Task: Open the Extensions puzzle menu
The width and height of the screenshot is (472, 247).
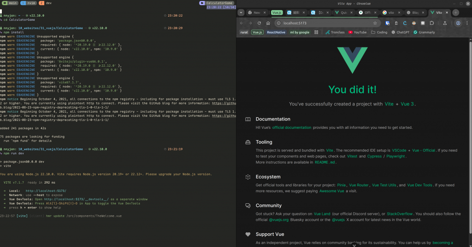Action: tap(431, 23)
